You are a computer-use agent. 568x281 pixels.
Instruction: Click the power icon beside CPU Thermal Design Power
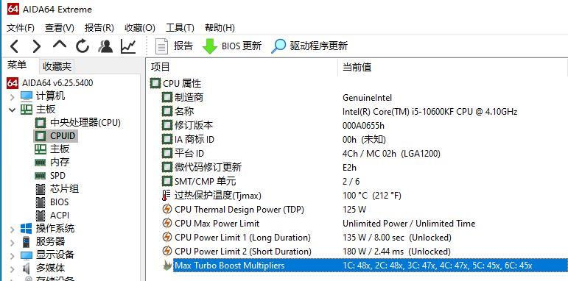pos(166,210)
